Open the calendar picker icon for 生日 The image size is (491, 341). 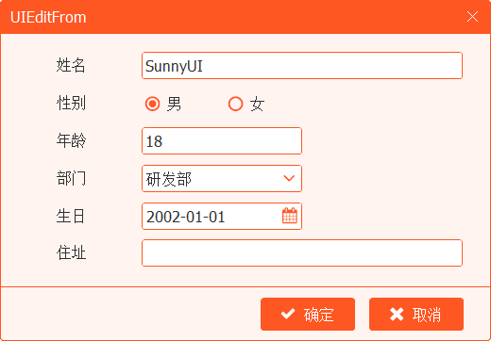[x=290, y=216]
